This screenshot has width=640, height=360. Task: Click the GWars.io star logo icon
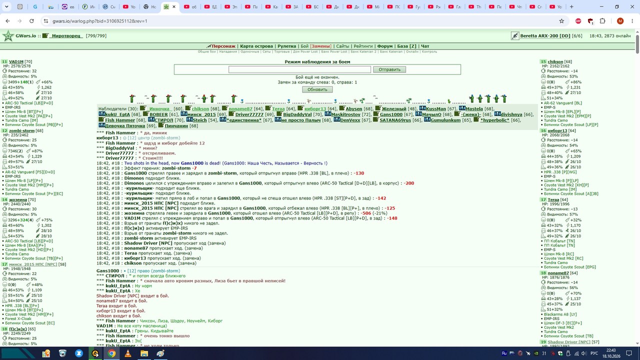(x=8, y=36)
